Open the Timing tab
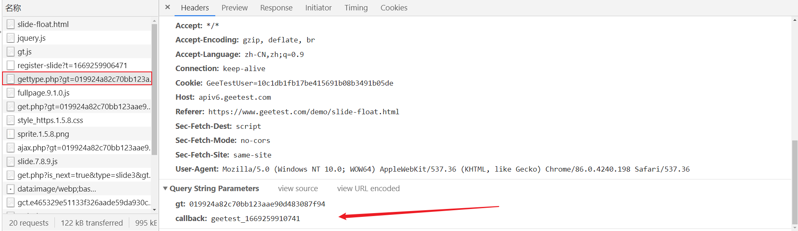798x231 pixels. click(x=356, y=7)
